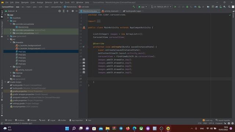Open the Build menu

point(56,3)
